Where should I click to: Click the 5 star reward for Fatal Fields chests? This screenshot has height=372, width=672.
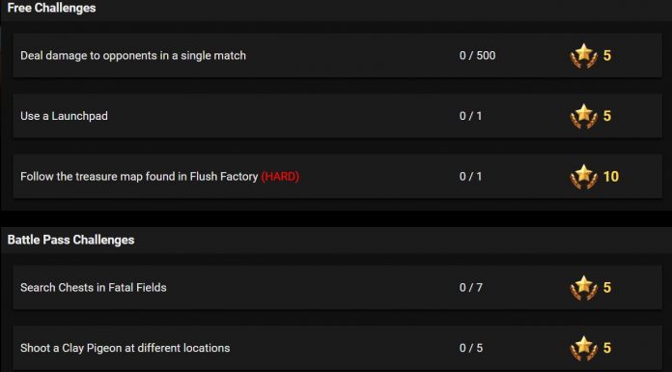607,288
